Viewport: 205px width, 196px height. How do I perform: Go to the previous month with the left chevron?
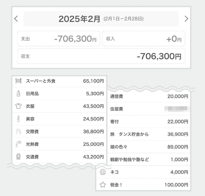click(x=15, y=18)
